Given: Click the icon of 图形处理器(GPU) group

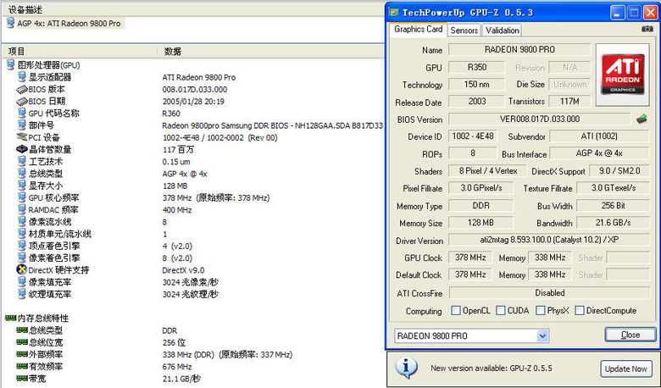Looking at the screenshot, I should click(10, 65).
